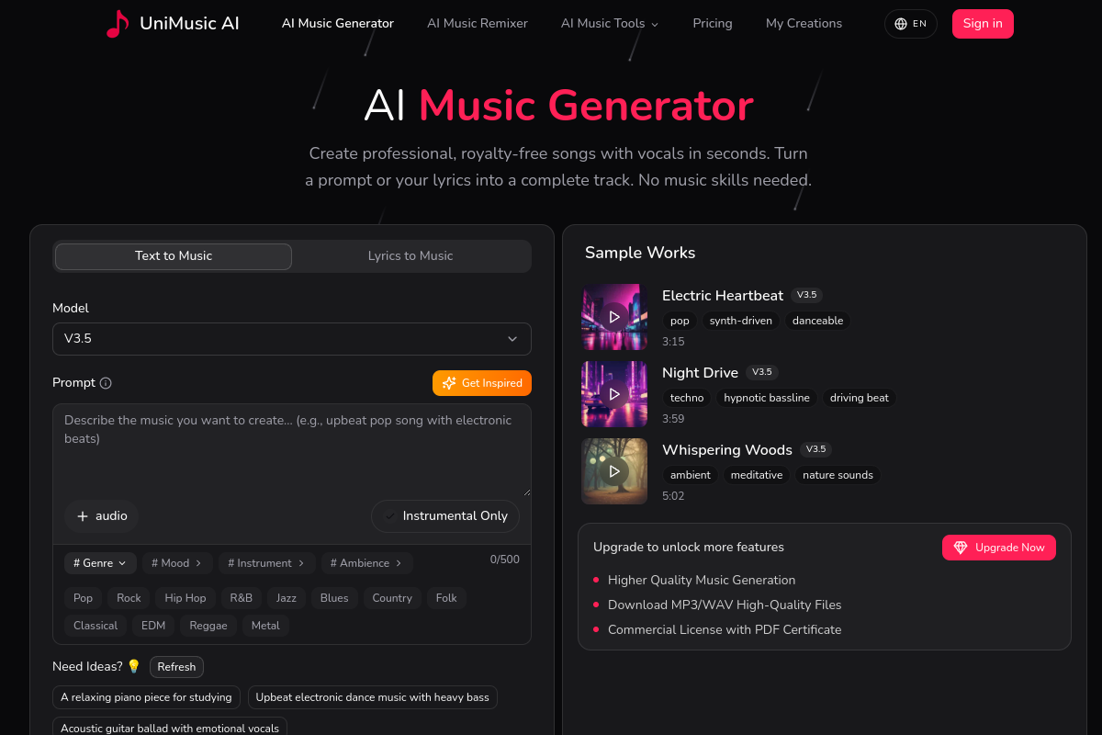Expand the AI Music Tools menu

[610, 24]
